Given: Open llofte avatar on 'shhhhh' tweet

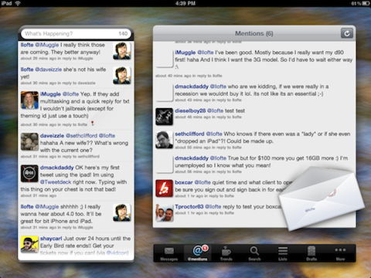Looking at the screenshot, I should 122,212.
